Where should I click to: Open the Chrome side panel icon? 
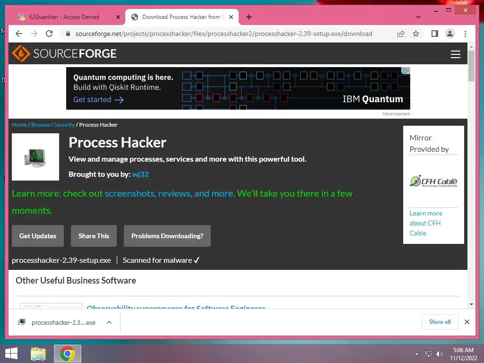tap(435, 34)
